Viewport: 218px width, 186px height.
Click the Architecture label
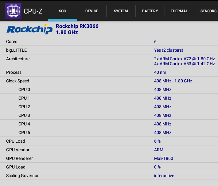(x=18, y=59)
